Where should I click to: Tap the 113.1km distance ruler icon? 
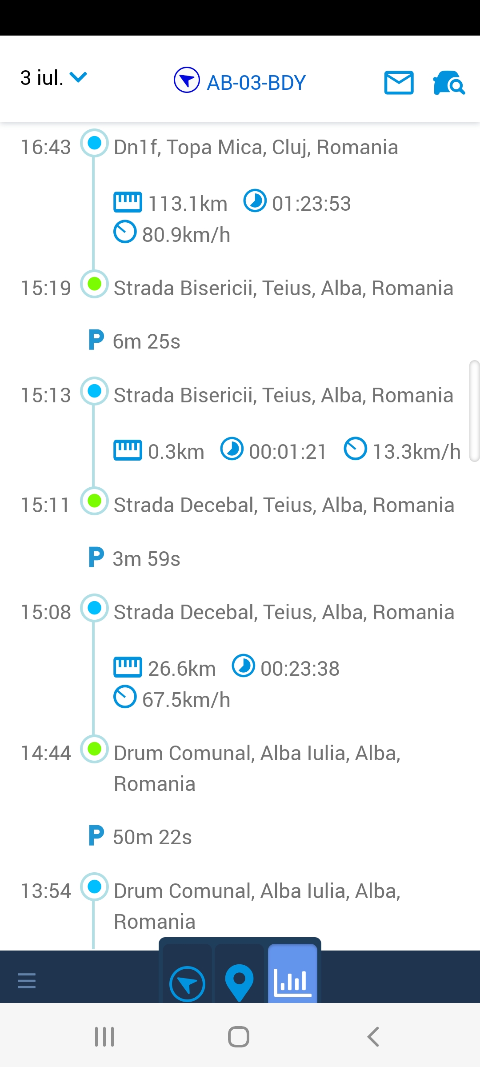128,202
